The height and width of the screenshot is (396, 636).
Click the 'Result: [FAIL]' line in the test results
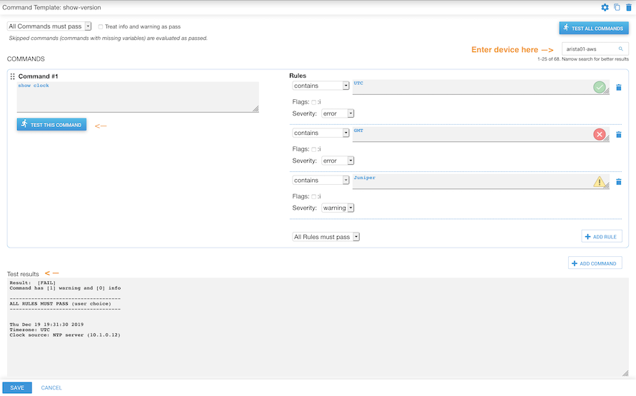click(32, 283)
